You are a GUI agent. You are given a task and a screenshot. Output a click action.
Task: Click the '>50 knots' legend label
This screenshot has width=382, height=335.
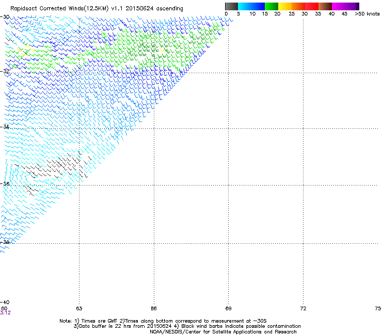click(x=367, y=14)
